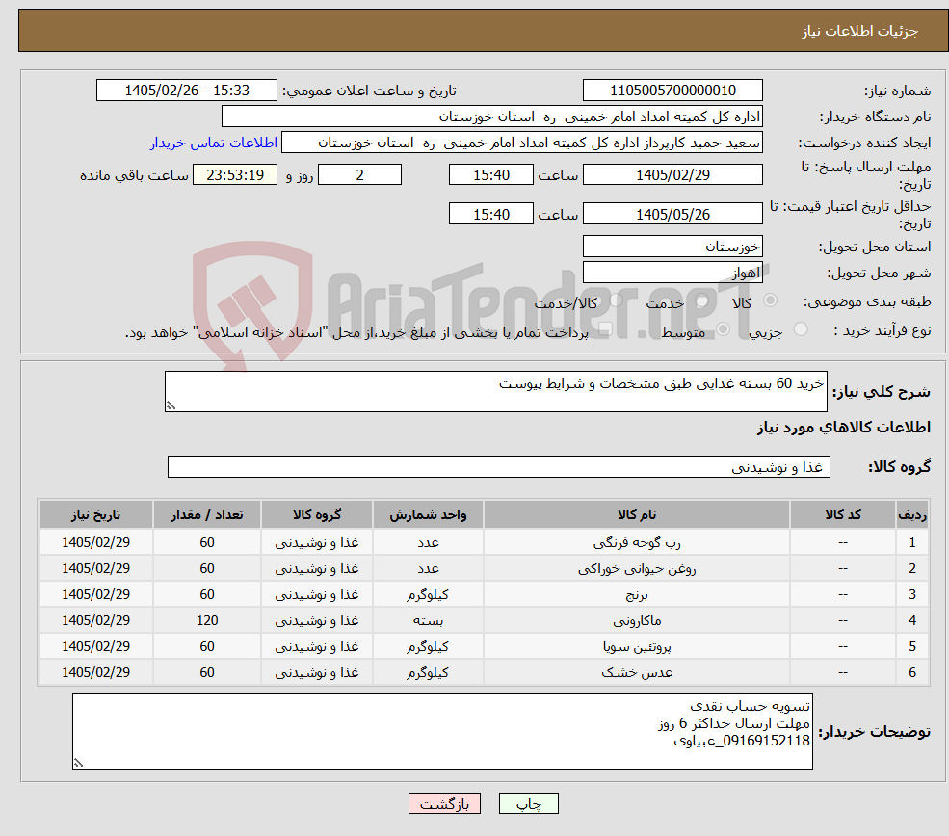Select the کالا radio option
949x836 pixels.
[x=771, y=300]
